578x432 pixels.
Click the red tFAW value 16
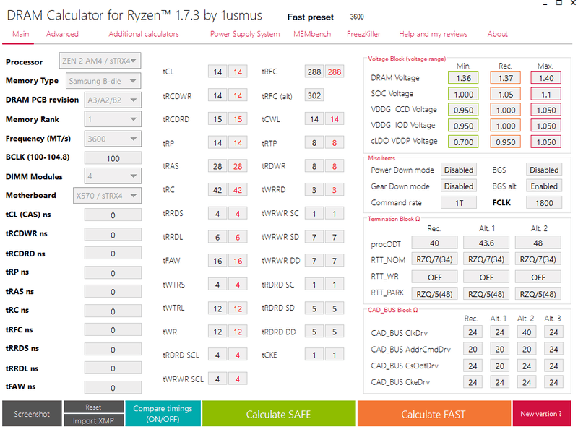[238, 261]
